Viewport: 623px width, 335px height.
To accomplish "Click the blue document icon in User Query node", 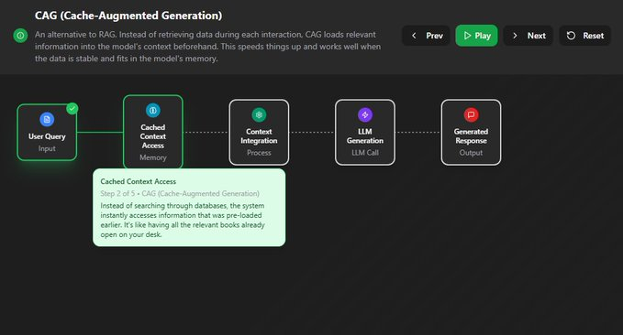I will tap(47, 119).
